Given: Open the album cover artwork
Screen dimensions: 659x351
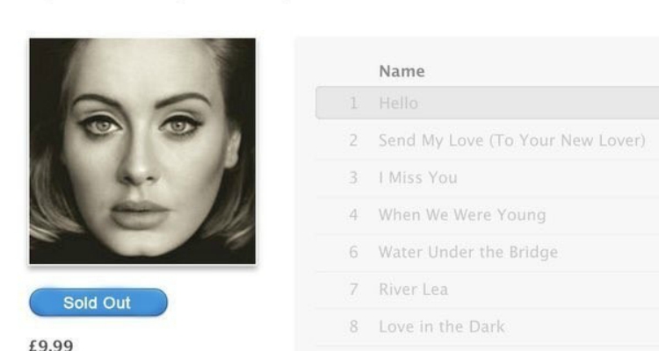Looking at the screenshot, I should tap(142, 151).
